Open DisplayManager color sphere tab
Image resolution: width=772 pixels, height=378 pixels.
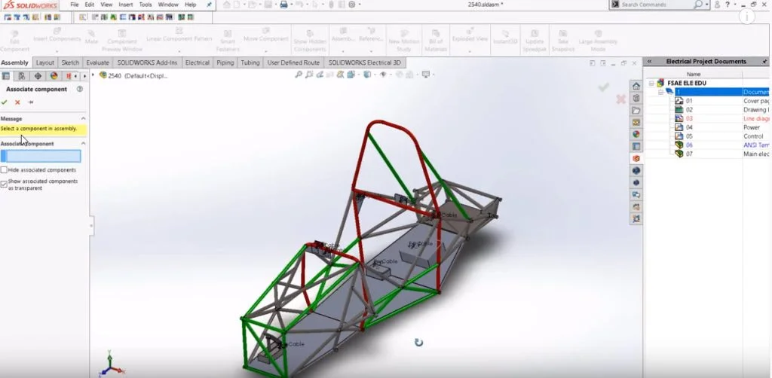(54, 76)
